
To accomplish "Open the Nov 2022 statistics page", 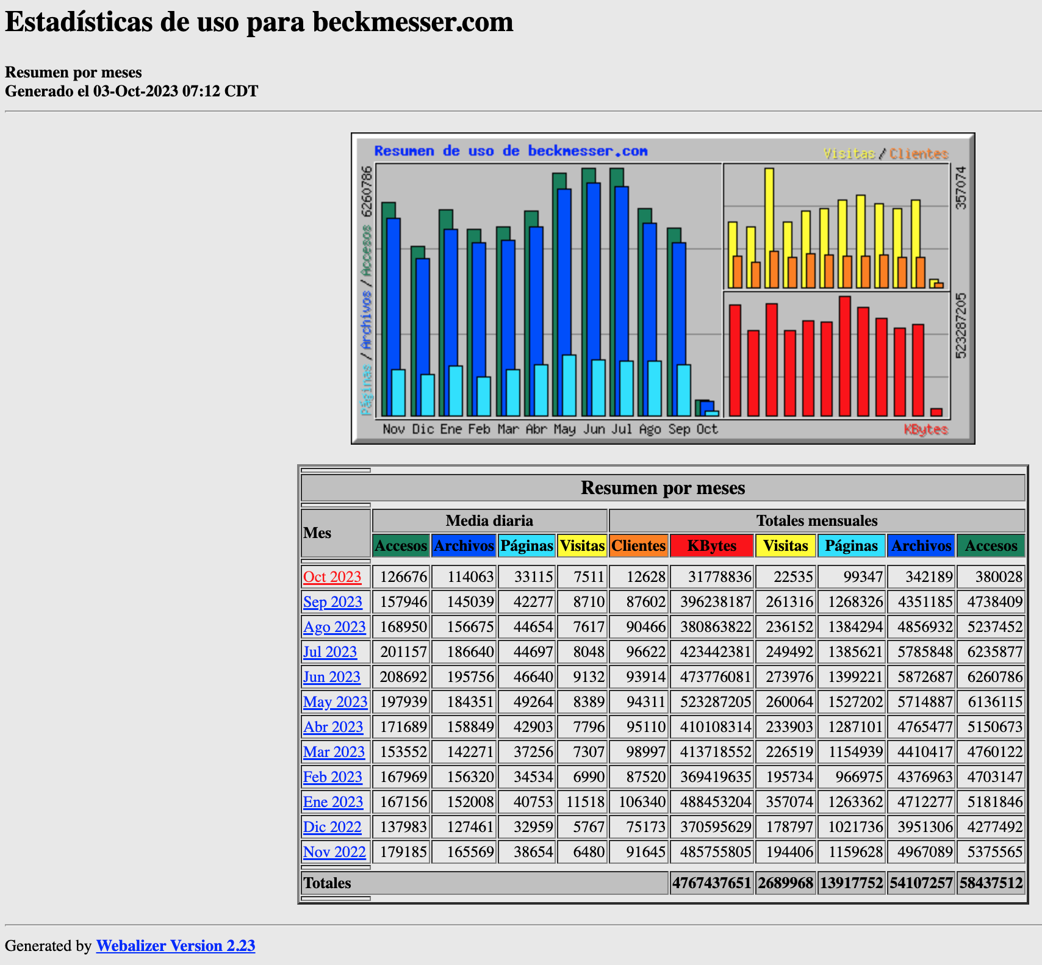I will tap(334, 852).
